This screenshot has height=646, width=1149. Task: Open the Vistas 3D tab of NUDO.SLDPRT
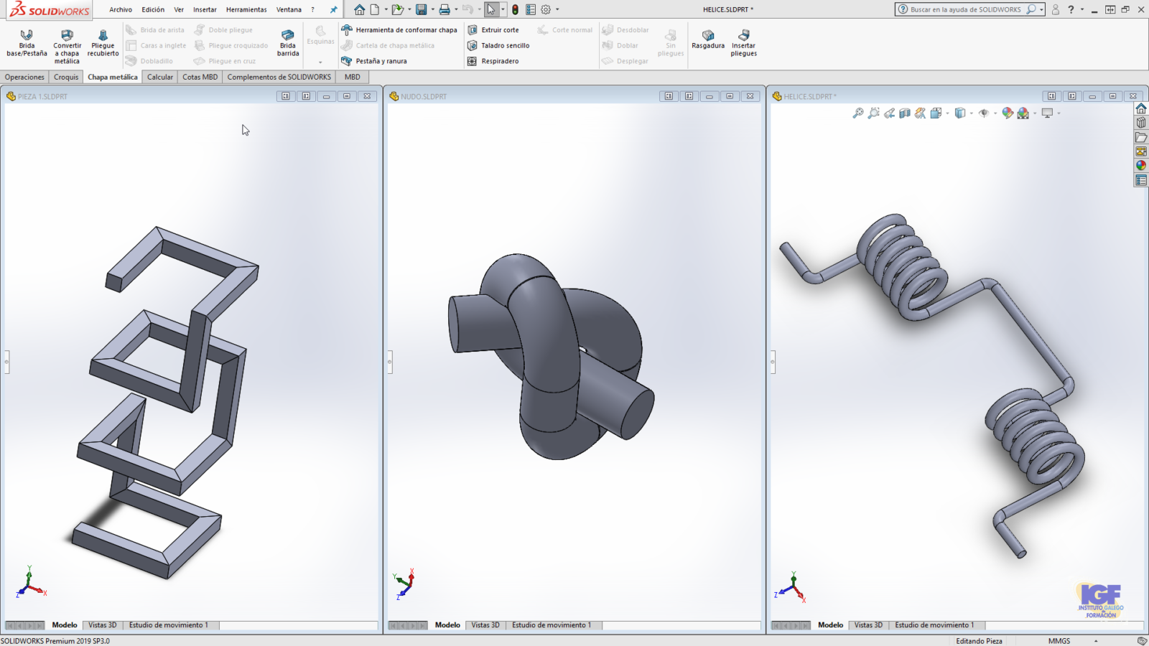pos(485,624)
